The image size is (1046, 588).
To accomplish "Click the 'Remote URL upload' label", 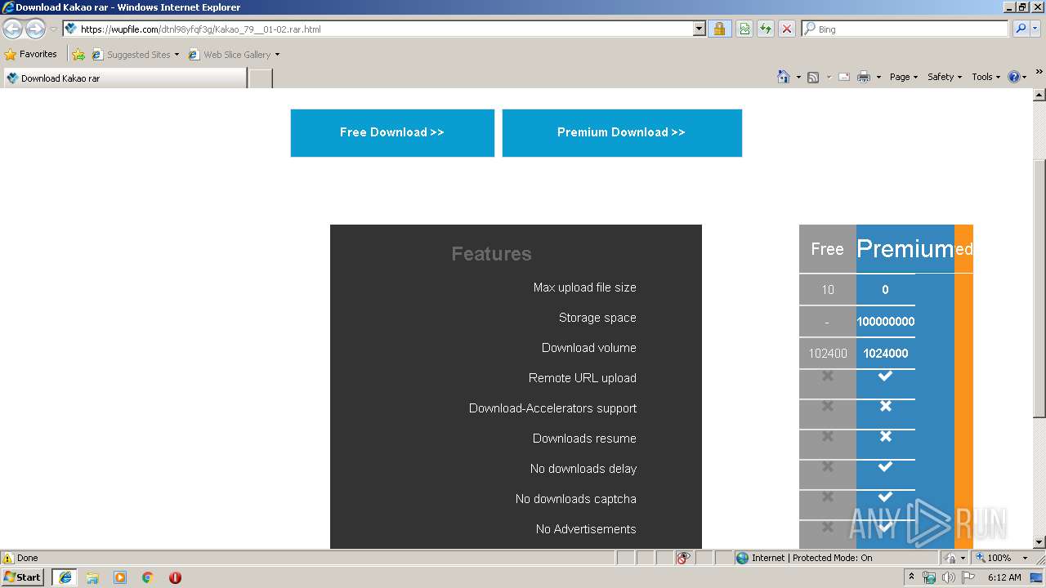I will coord(582,378).
